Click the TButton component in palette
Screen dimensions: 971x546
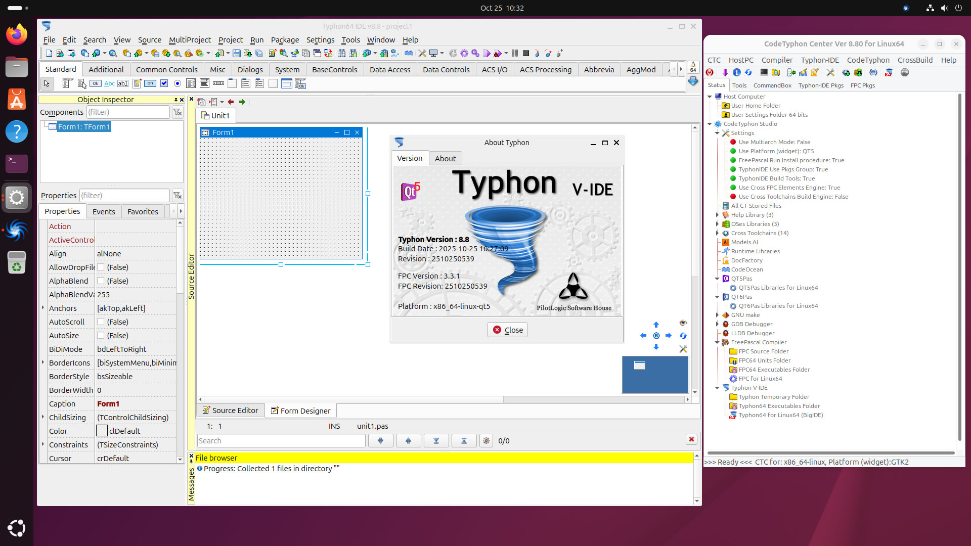click(x=95, y=83)
